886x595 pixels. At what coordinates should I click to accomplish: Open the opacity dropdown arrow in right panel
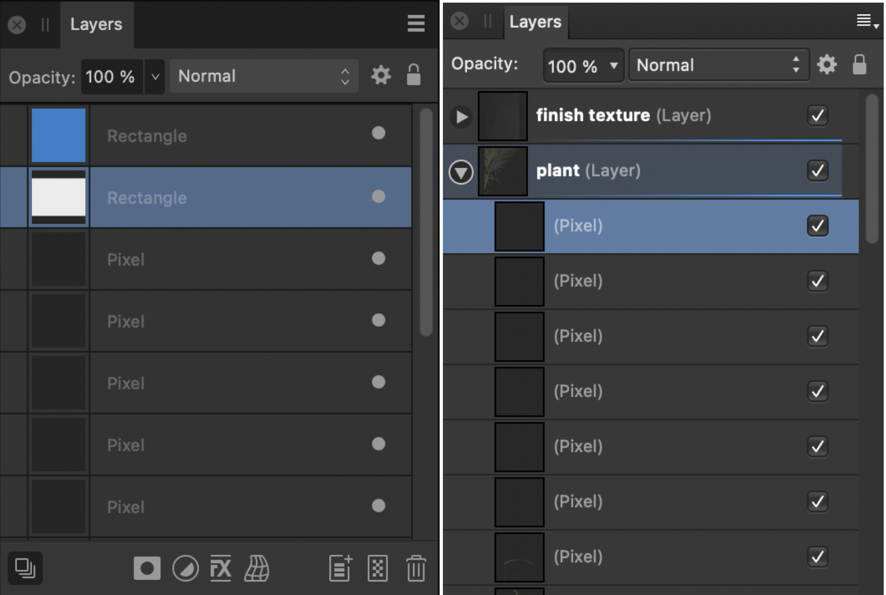[614, 66]
